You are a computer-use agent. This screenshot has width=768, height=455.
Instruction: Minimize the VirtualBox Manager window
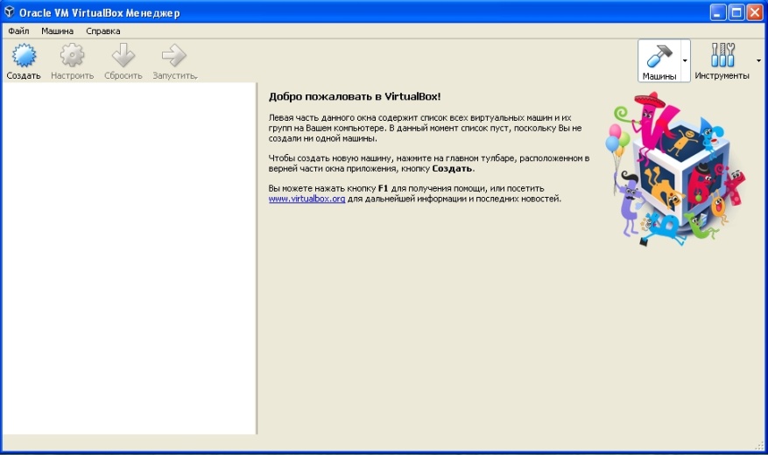pyautogui.click(x=718, y=12)
